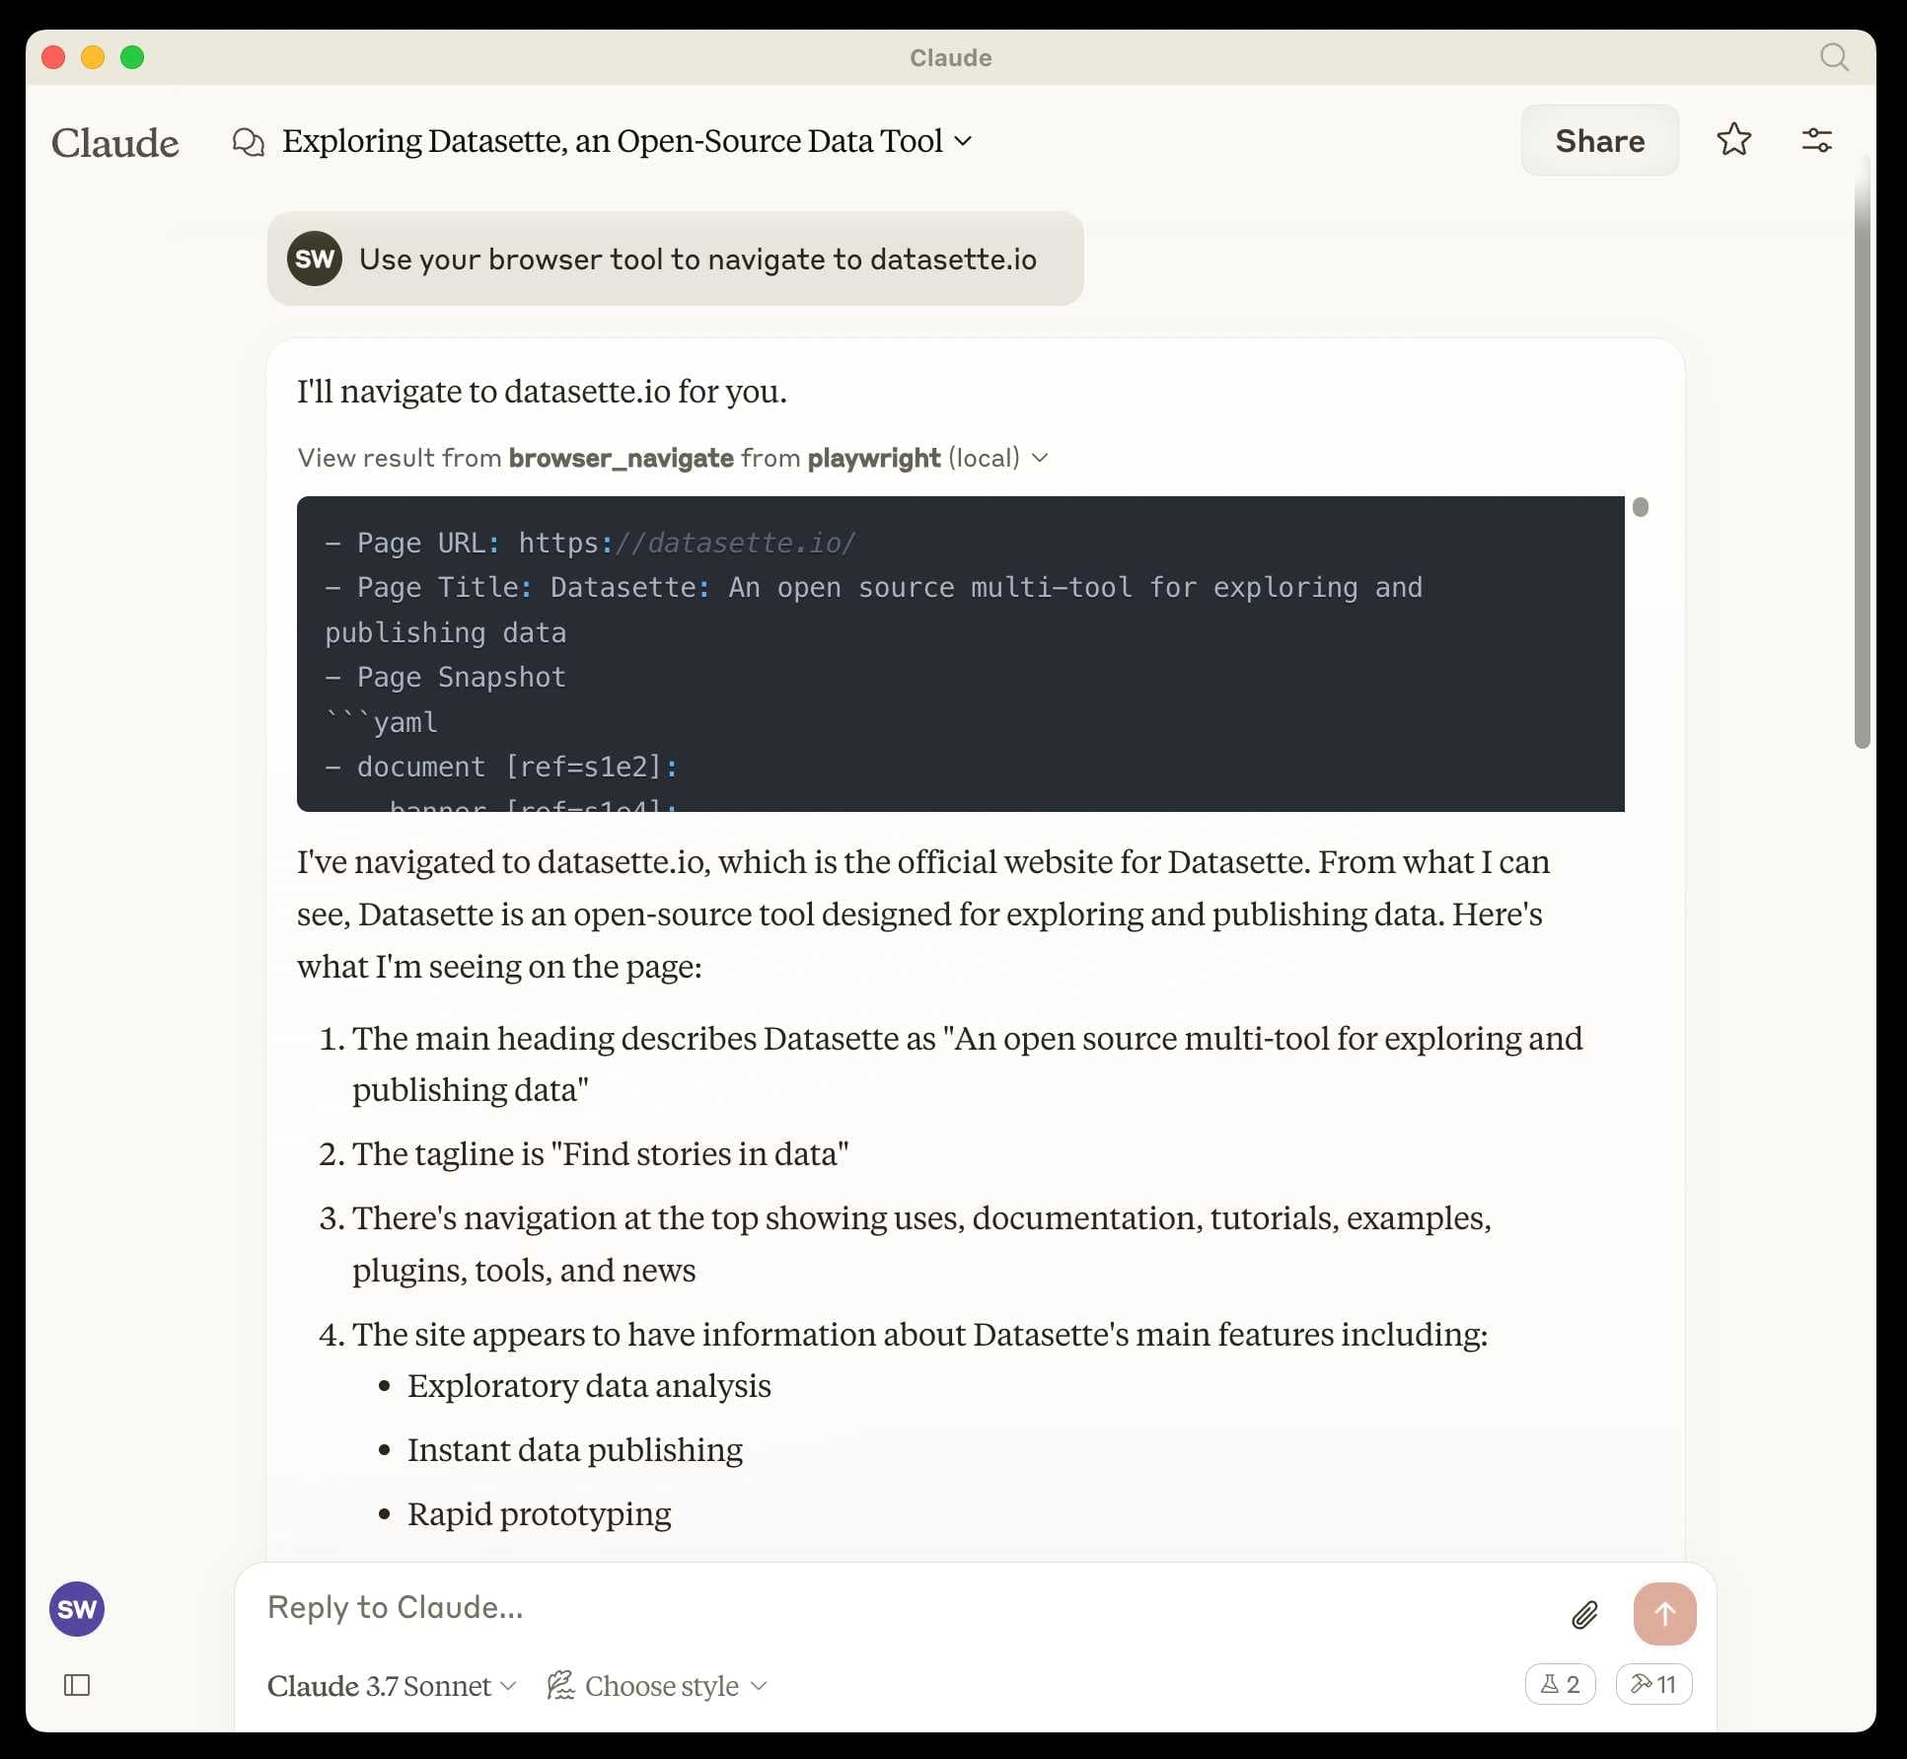Open the Choose style dropdown
The width and height of the screenshot is (1907, 1759).
(x=658, y=1686)
